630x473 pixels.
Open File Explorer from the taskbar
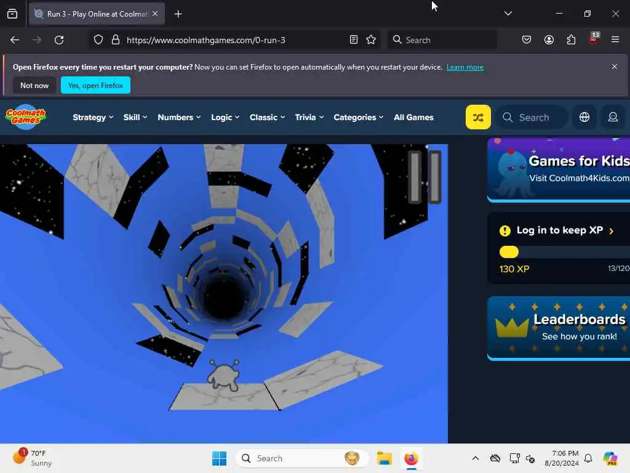(384, 458)
